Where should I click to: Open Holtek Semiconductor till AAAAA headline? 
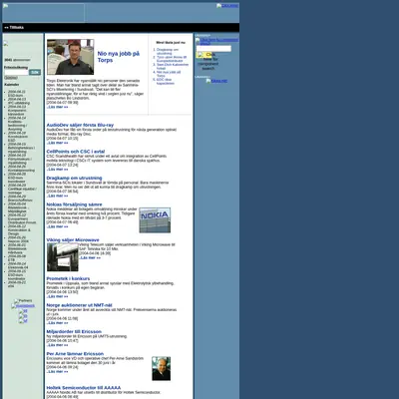[84, 388]
